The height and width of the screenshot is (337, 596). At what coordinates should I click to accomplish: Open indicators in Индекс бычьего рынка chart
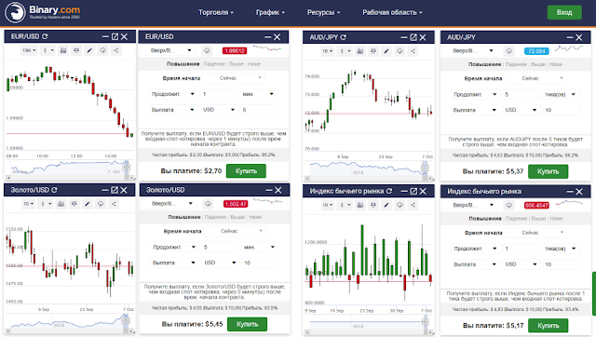click(x=360, y=205)
